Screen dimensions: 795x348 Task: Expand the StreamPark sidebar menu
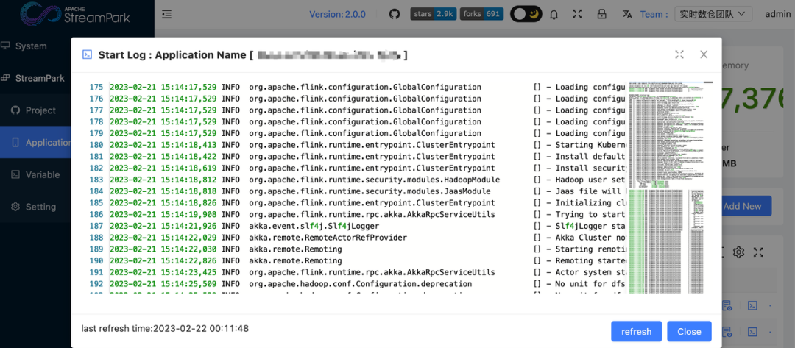(40, 78)
